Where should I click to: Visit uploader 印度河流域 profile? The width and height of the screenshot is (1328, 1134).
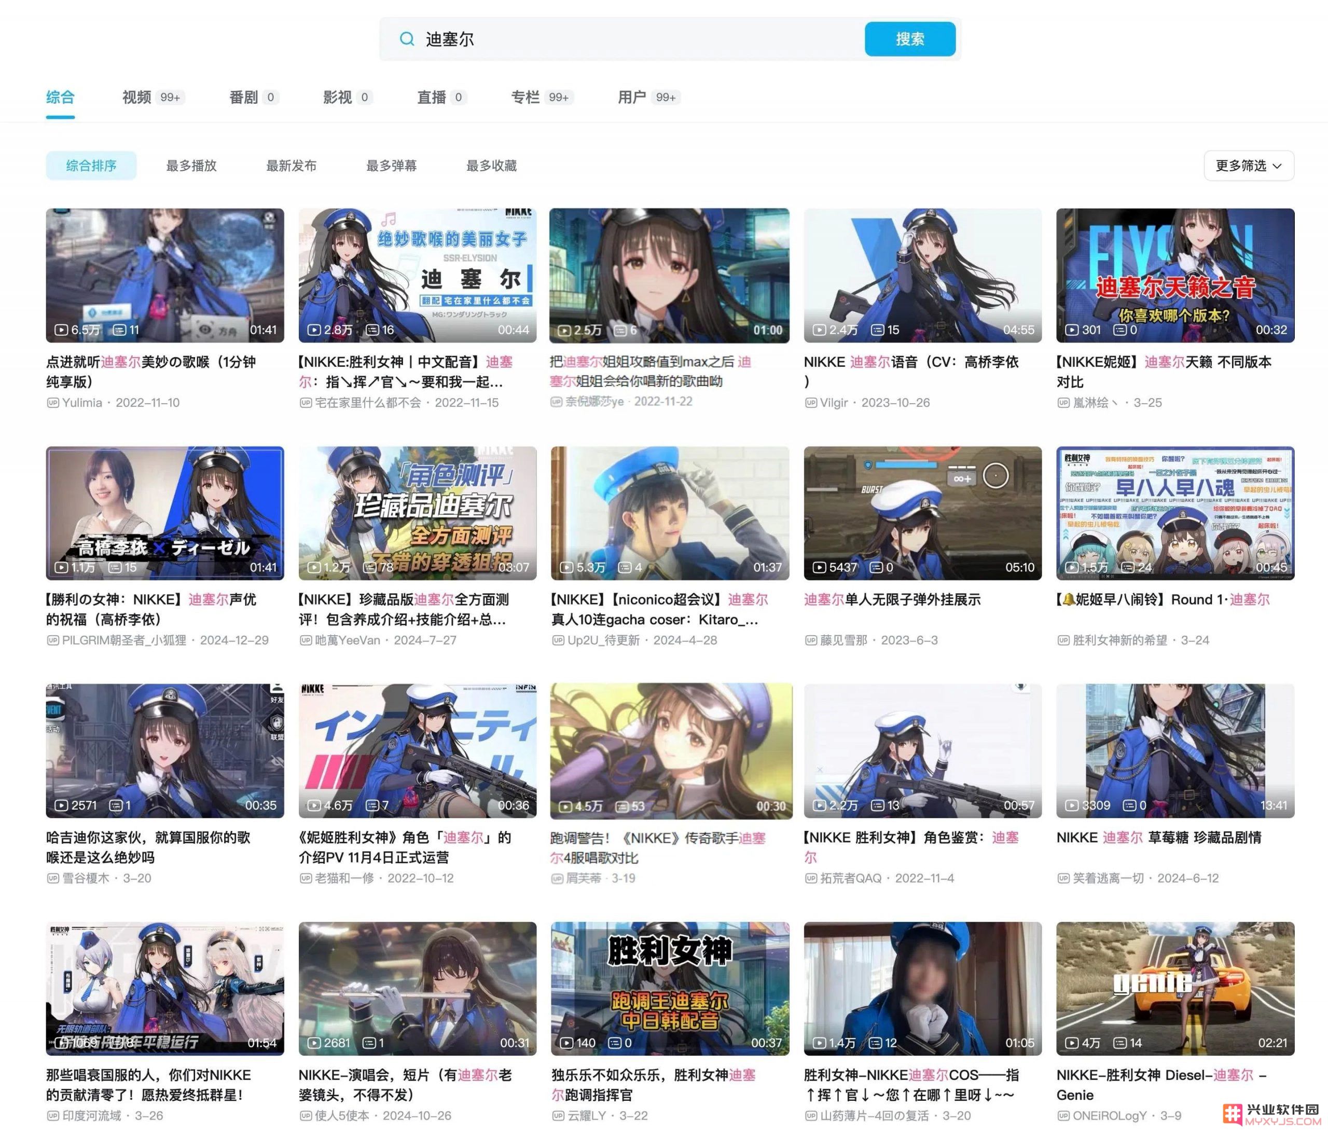tap(92, 1115)
